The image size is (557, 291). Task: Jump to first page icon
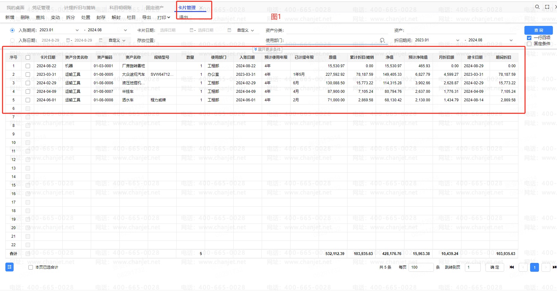point(512,267)
